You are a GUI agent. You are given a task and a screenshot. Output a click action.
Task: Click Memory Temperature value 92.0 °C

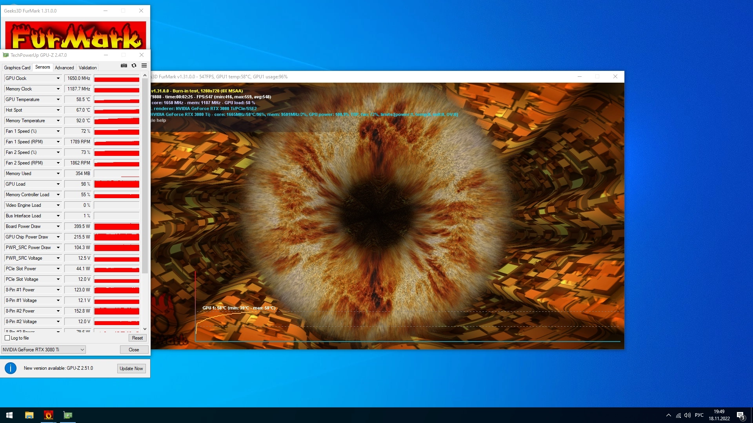78,121
